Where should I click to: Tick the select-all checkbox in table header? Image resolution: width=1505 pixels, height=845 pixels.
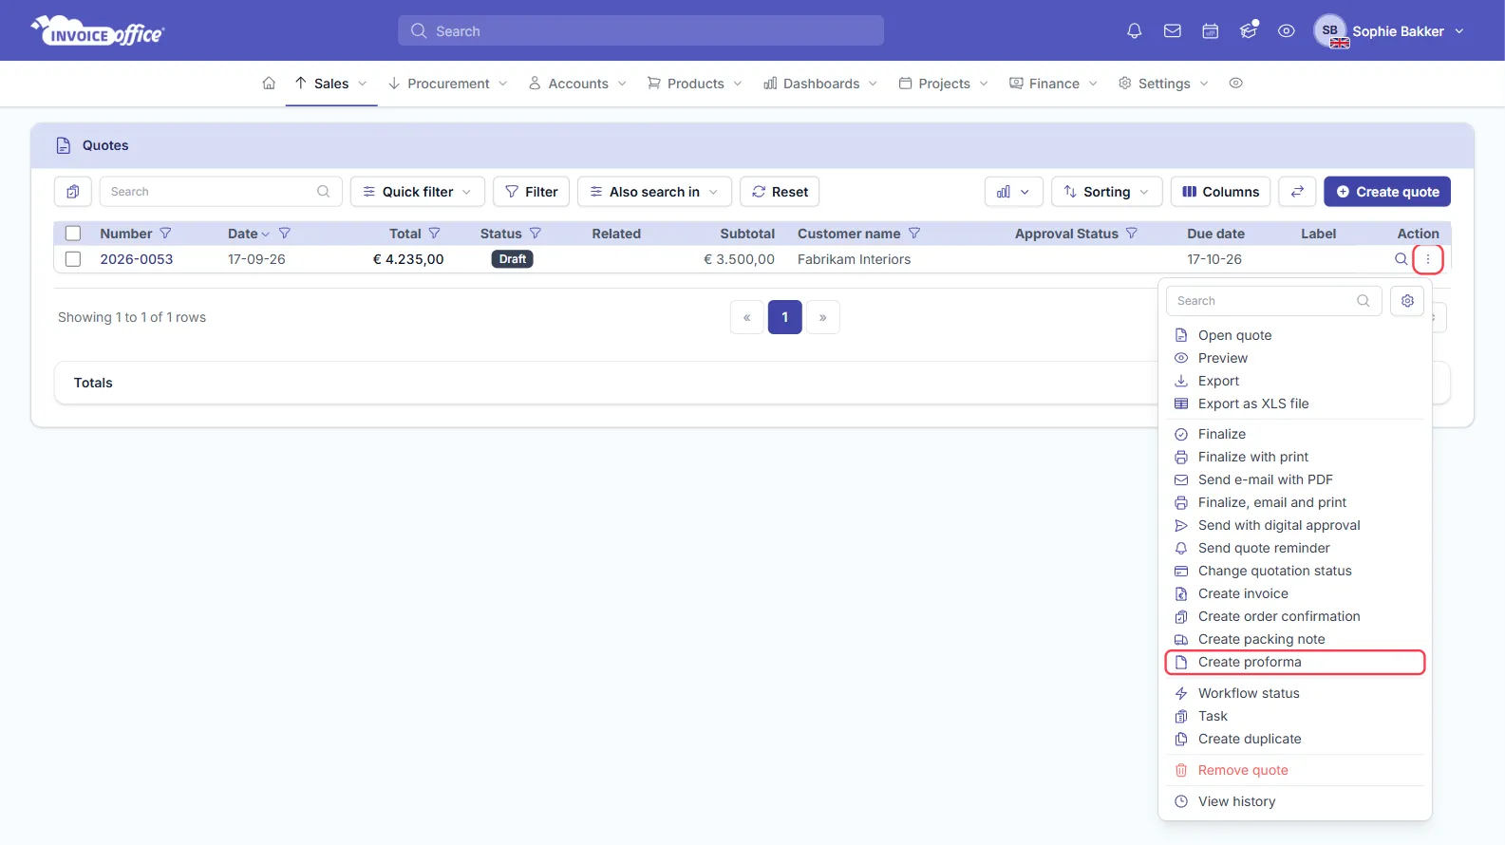point(73,234)
